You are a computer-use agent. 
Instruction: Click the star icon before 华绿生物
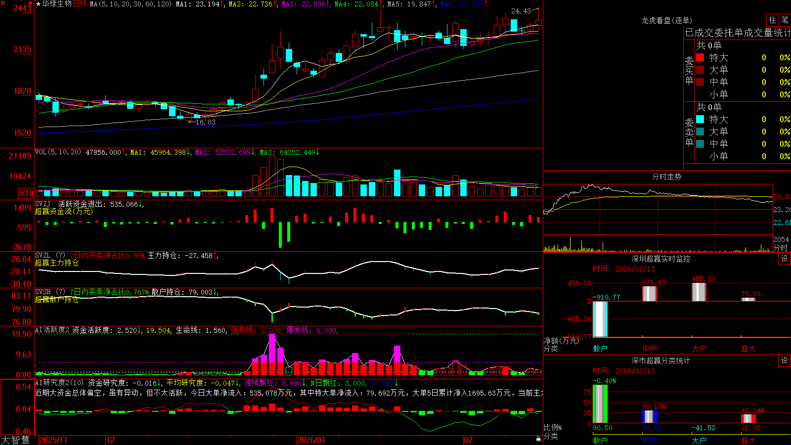[x=38, y=4]
